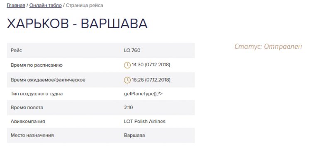Click the Страница рейса breadcrumb text
The width and height of the screenshot is (309, 149).
84,5
